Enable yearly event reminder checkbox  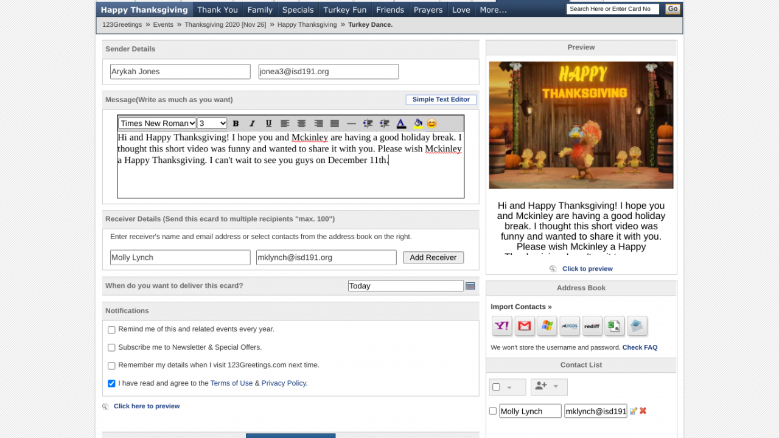pos(111,330)
